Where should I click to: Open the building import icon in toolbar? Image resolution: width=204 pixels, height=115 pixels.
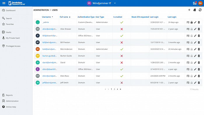point(194,10)
